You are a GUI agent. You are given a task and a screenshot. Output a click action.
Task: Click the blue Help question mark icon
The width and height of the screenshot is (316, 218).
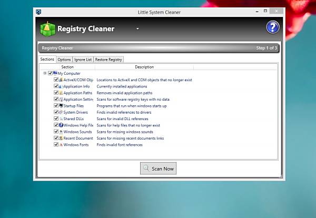tap(273, 27)
